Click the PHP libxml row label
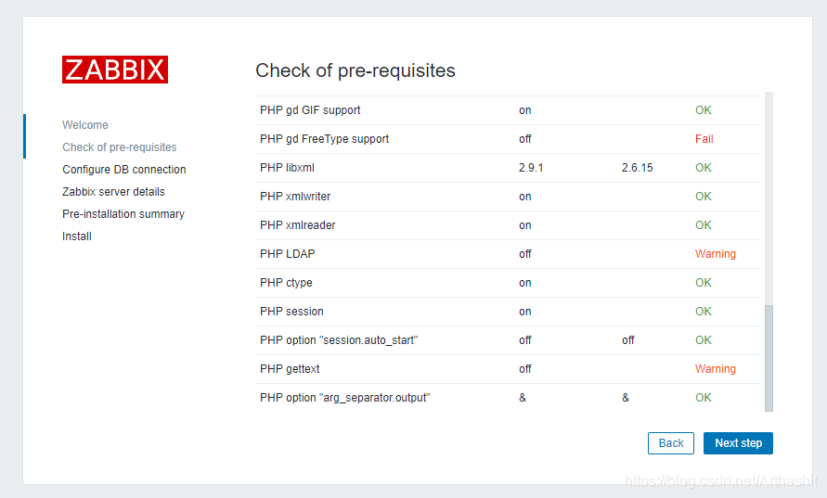The width and height of the screenshot is (827, 498). [x=287, y=168]
